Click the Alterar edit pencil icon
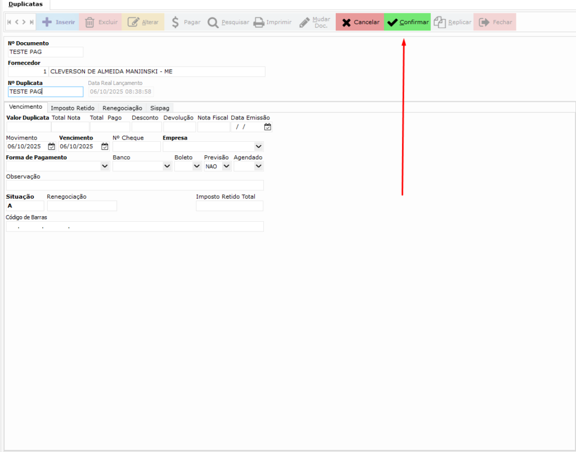 (133, 23)
